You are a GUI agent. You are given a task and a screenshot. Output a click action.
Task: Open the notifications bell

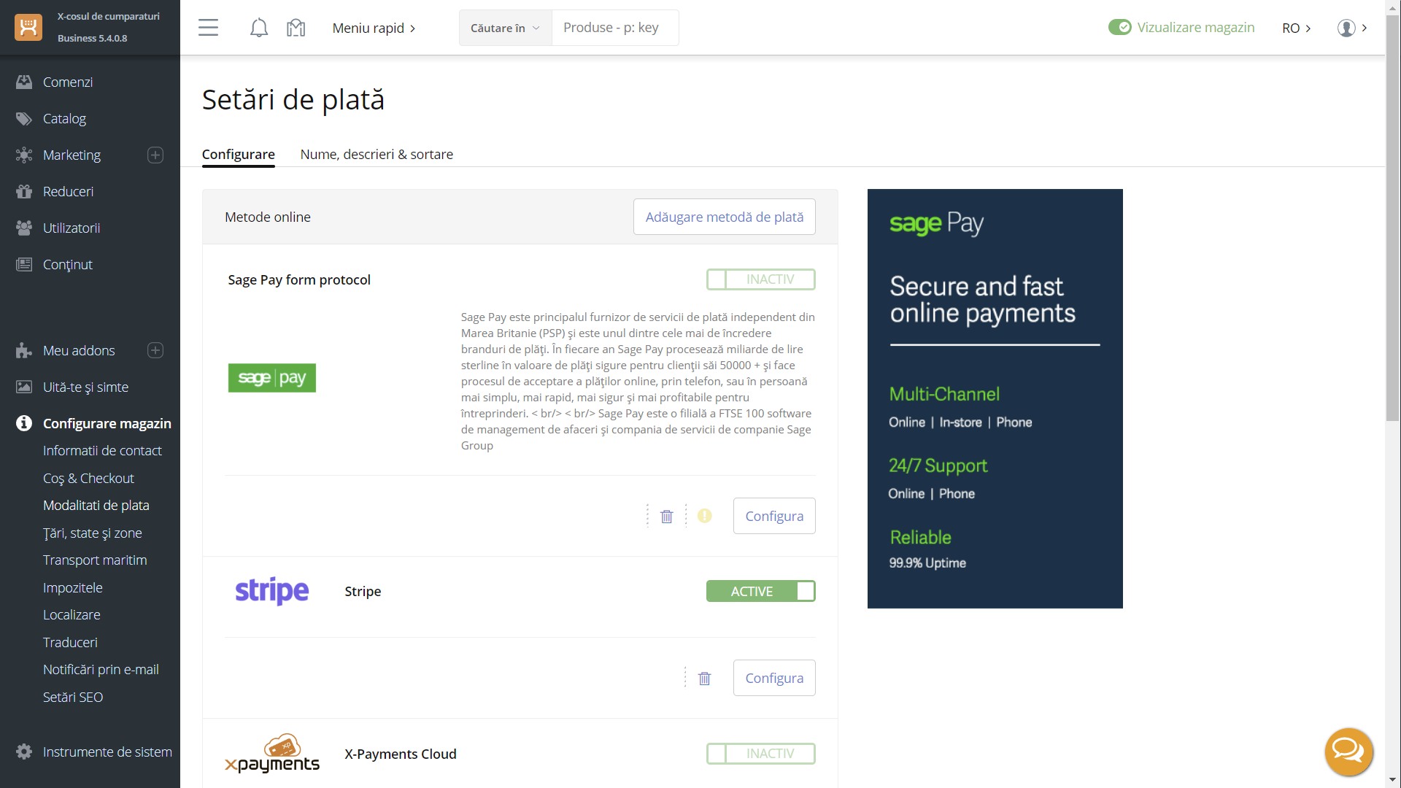[258, 28]
